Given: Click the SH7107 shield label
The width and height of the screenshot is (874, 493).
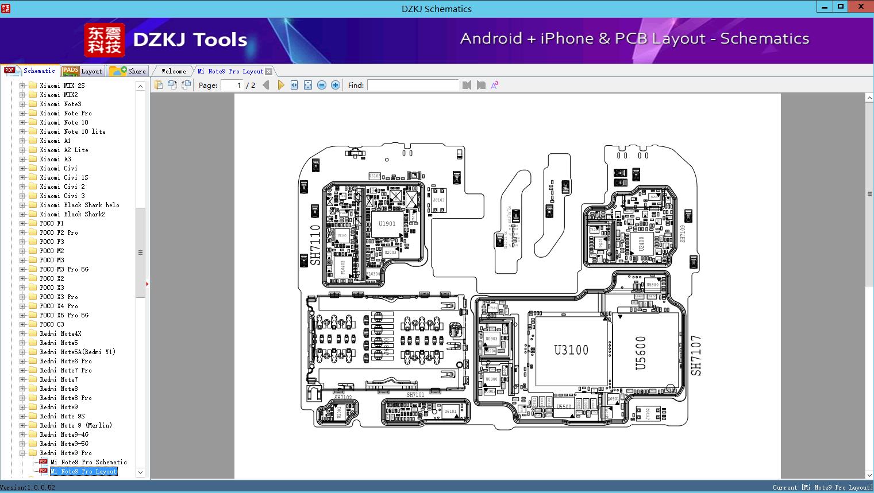Looking at the screenshot, I should click(x=696, y=356).
